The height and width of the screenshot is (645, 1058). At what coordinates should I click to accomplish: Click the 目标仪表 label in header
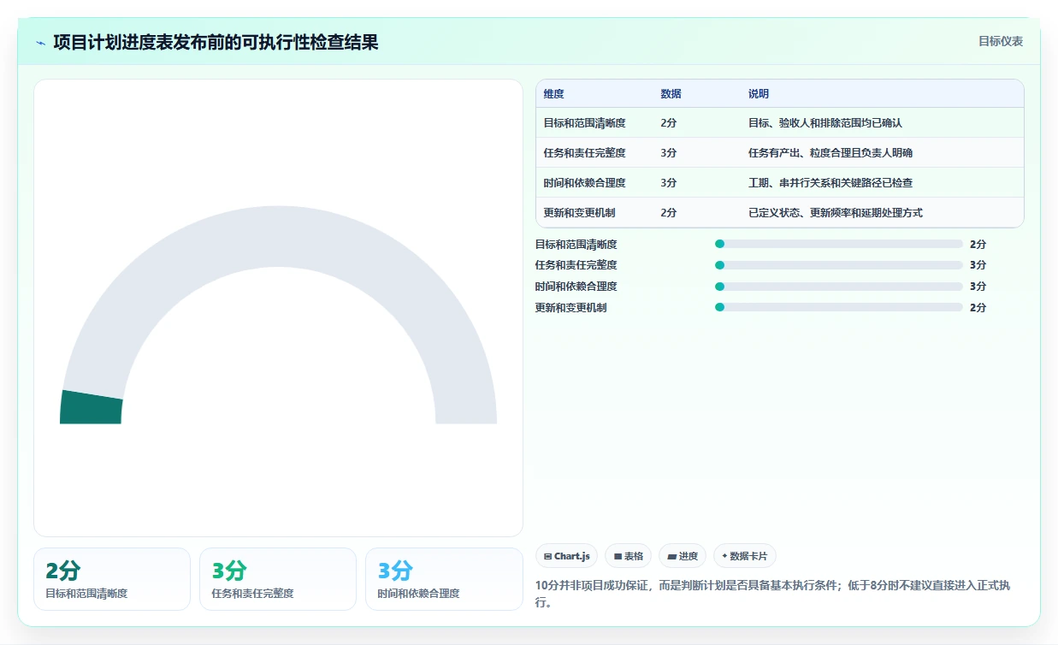(1001, 41)
